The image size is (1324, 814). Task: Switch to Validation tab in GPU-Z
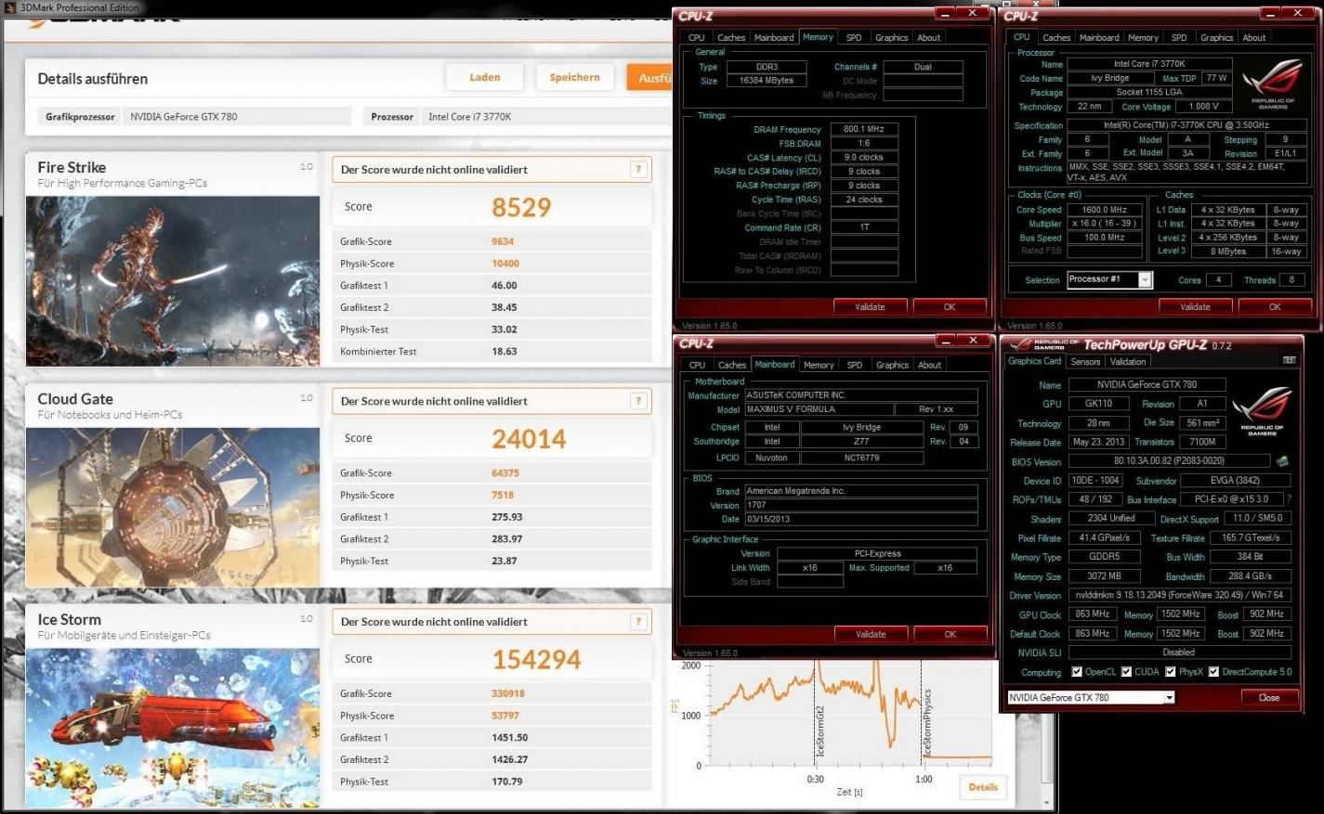pos(1128,362)
